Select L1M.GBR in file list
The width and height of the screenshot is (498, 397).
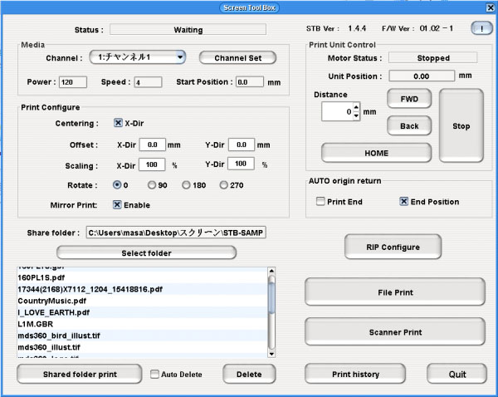pos(142,324)
